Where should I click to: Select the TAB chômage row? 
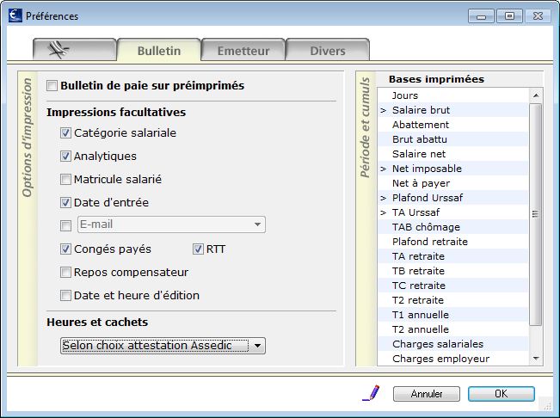452,227
